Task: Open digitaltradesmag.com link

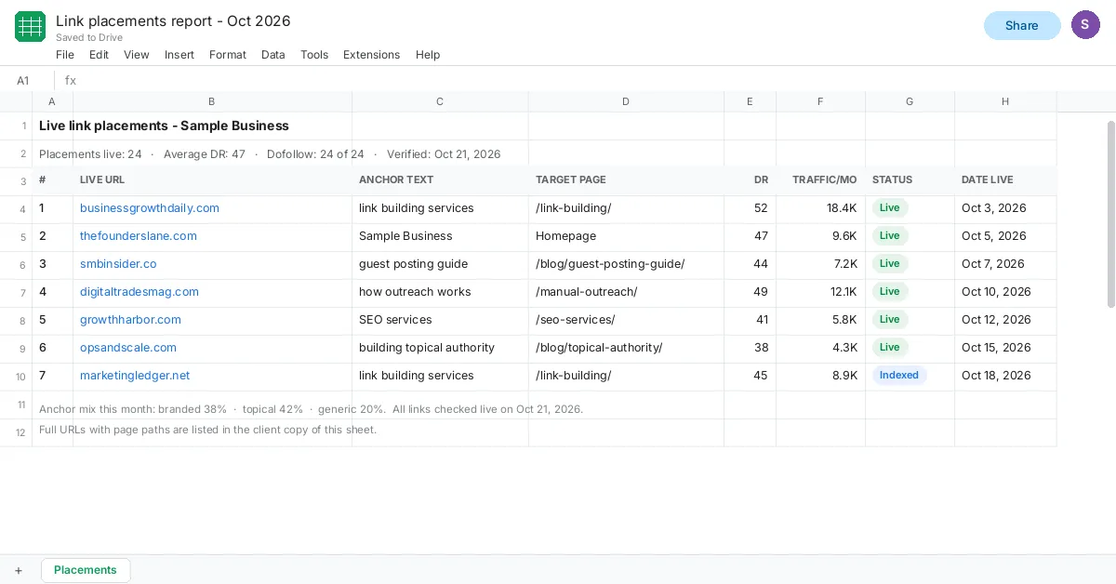Action: 139,292
